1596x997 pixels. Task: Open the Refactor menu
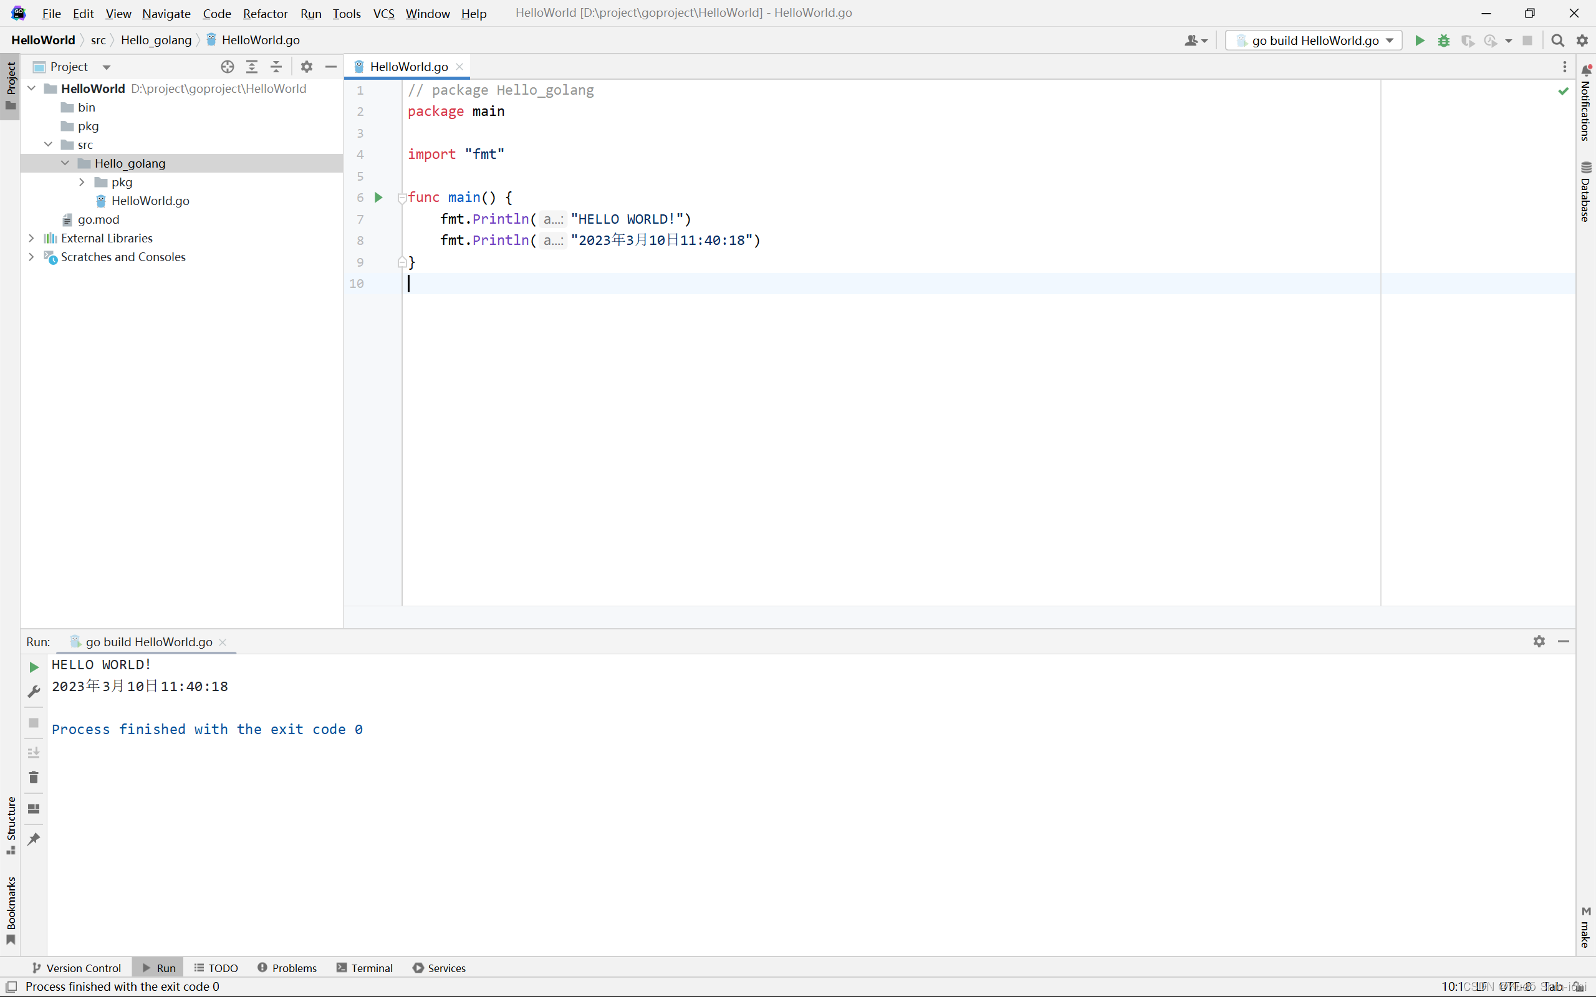point(264,13)
